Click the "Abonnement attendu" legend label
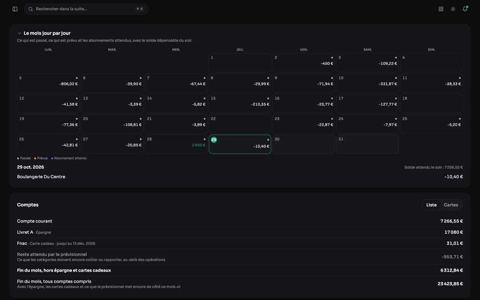This screenshot has height=300, width=480. pyautogui.click(x=70, y=158)
